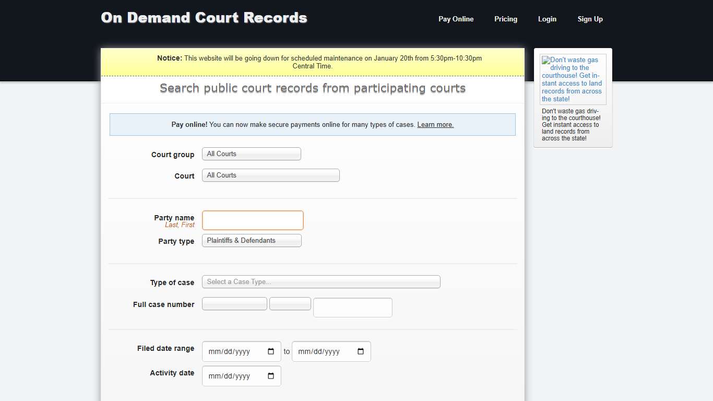Click inside the Party name field
The width and height of the screenshot is (713, 401).
pos(252,220)
